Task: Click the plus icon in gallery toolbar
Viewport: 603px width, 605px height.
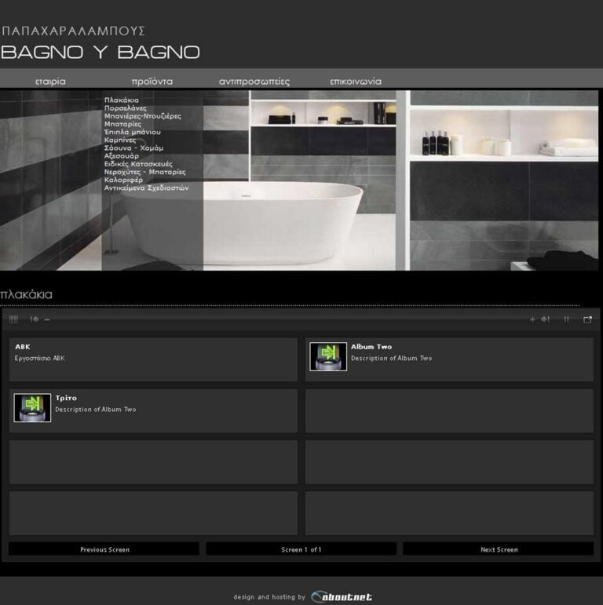Action: (532, 319)
